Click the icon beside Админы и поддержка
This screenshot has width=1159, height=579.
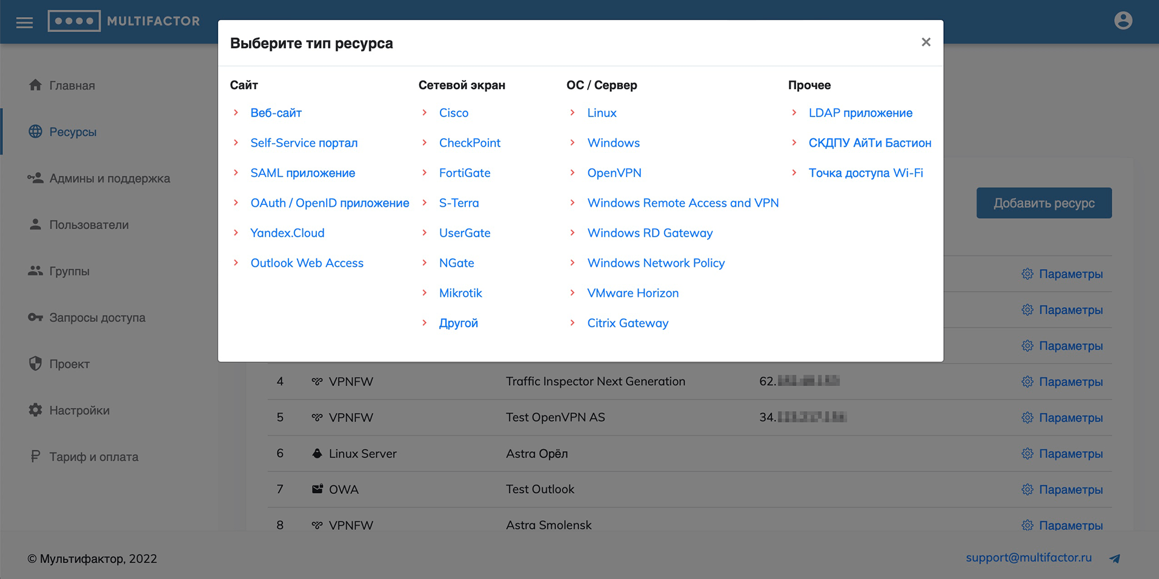click(35, 178)
